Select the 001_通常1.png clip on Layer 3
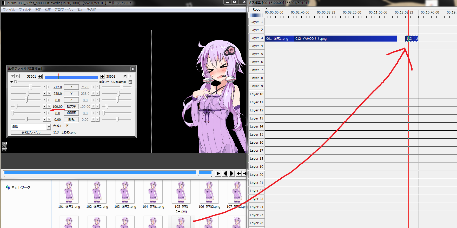457x228 pixels. tap(280, 39)
